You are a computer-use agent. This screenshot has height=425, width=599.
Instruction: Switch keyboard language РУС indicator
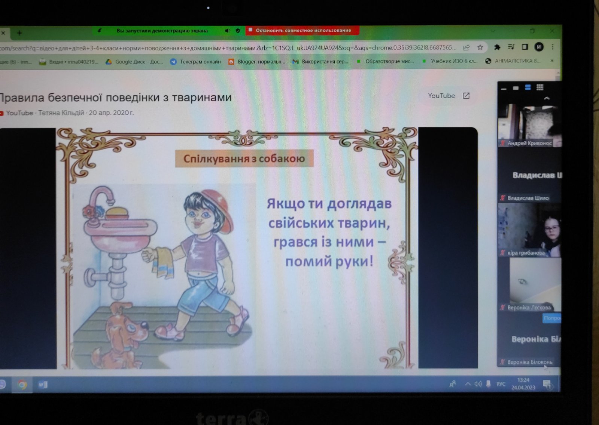coord(501,384)
